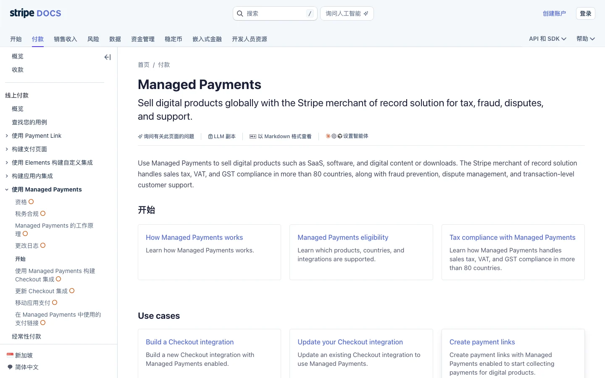Click the 询问人工智能 button
Screen dimensions: 605x378
tap(347, 13)
